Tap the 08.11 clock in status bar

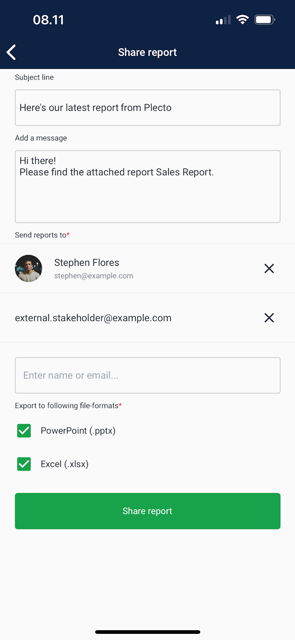click(x=48, y=20)
